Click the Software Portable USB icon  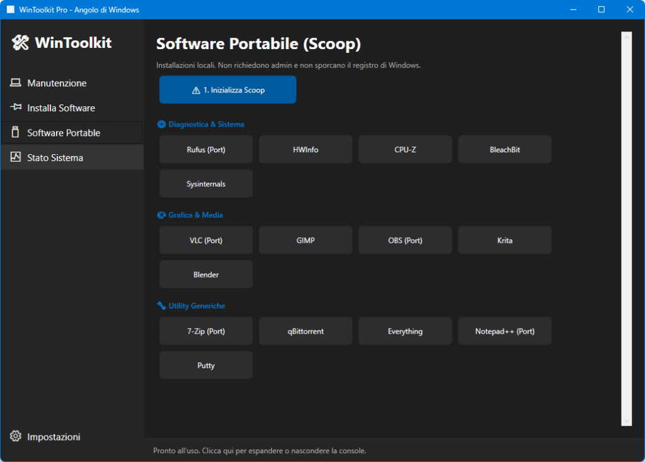15,132
